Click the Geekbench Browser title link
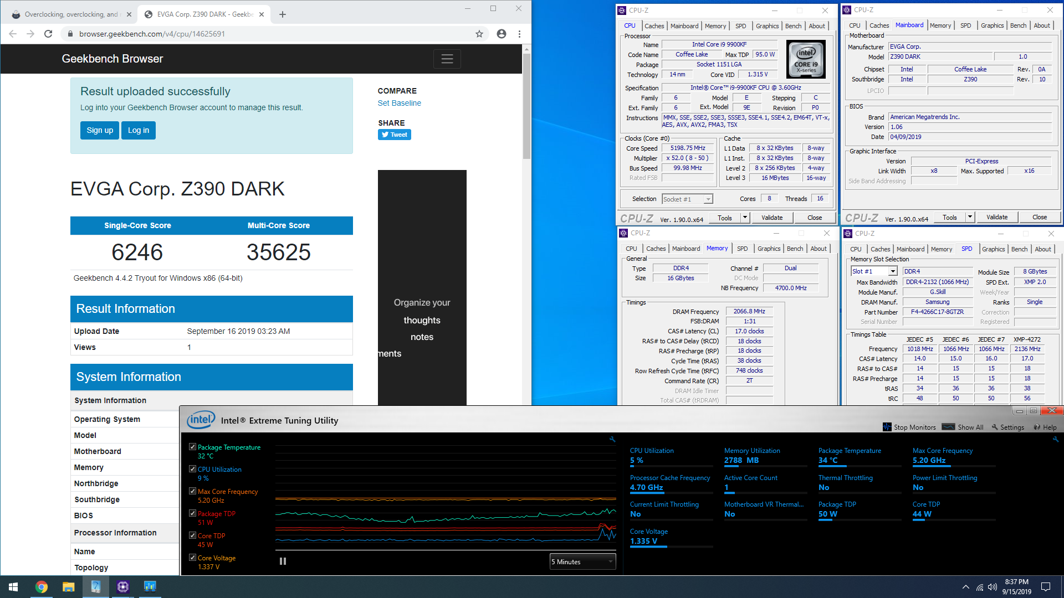Viewport: 1064px width, 598px height. [x=112, y=59]
